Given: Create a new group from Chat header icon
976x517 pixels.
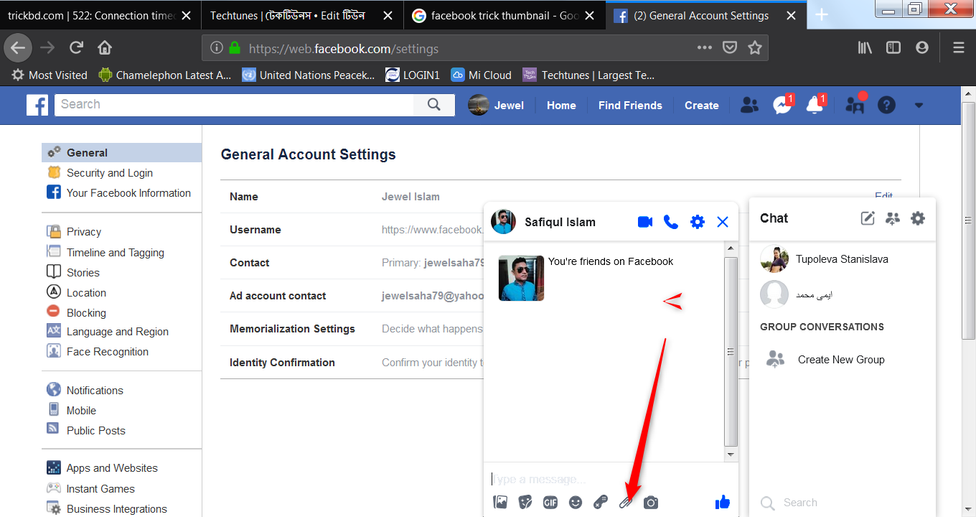Looking at the screenshot, I should [893, 218].
